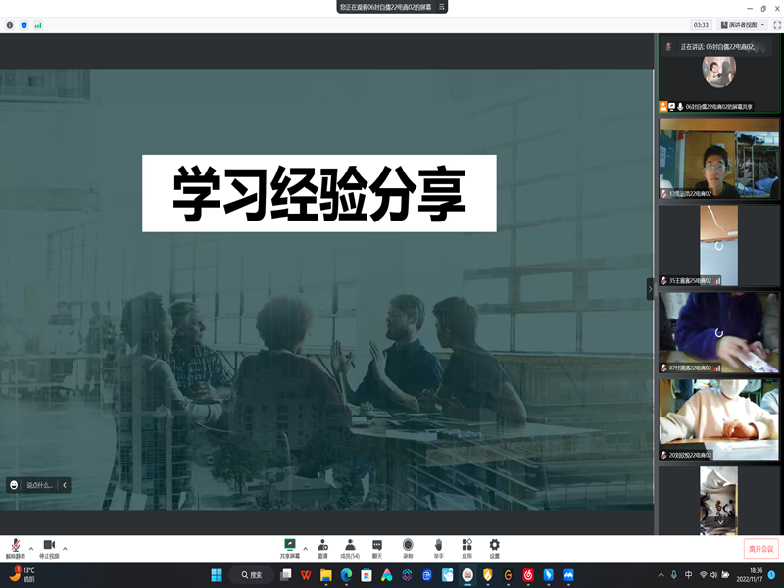This screenshot has height=588, width=784.
Task: Open menu icon on screen-sharing banner
Action: (443, 6)
